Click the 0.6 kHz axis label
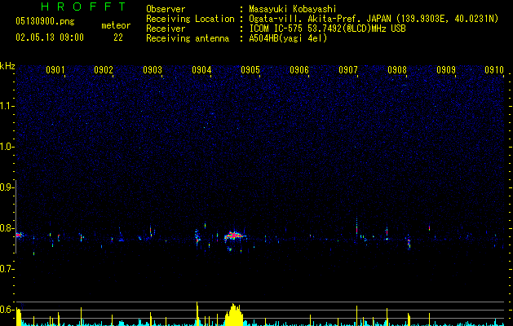 click(x=7, y=310)
